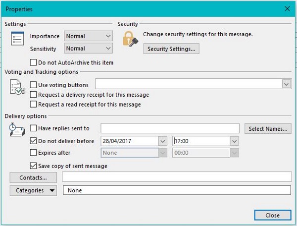Viewport: 297px width, 226px height.
Task: Close the Properties dialog with X
Action: tap(287, 9)
